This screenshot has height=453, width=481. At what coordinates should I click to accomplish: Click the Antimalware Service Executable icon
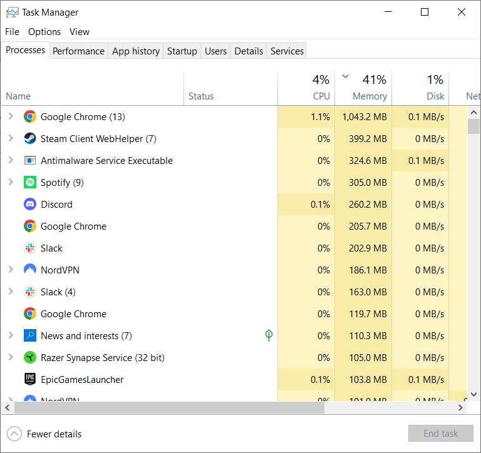(x=30, y=160)
